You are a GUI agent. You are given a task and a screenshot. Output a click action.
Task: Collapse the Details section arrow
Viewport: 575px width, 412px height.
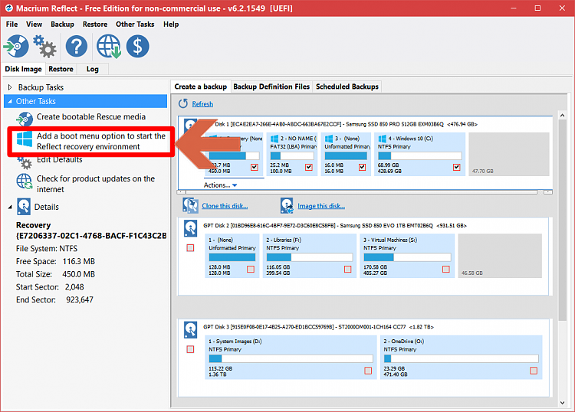[x=10, y=207]
